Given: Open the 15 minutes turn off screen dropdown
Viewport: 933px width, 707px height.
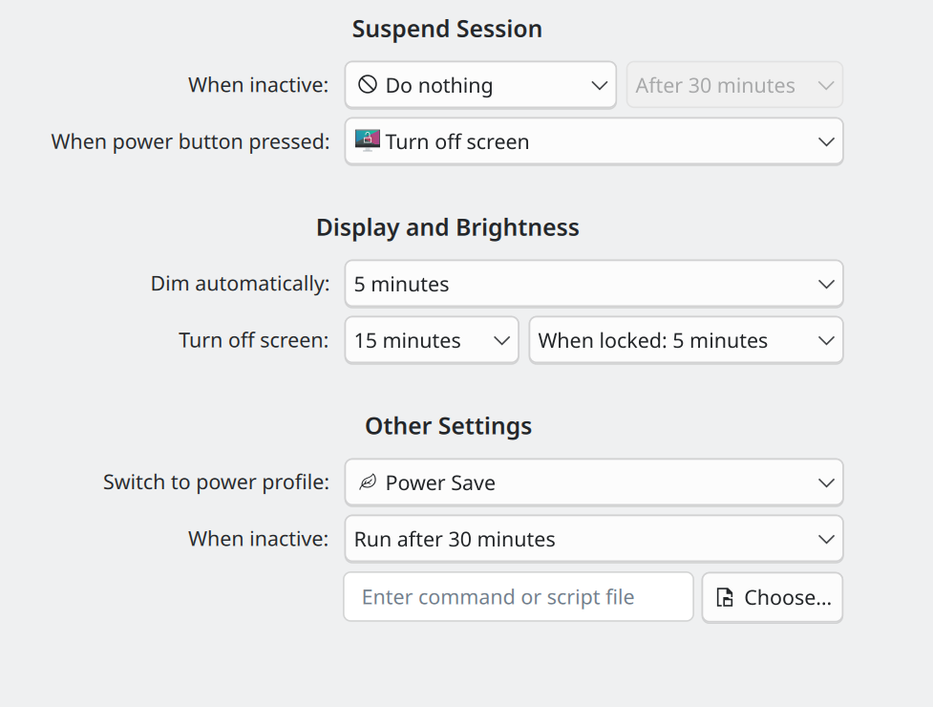Looking at the screenshot, I should pos(431,341).
